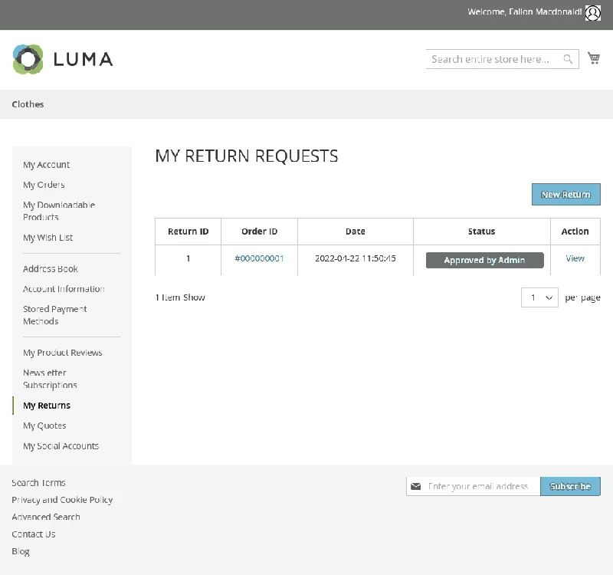Open Privacy and Cookie Policy link
Screen dimensions: 613x575
[x=62, y=500]
